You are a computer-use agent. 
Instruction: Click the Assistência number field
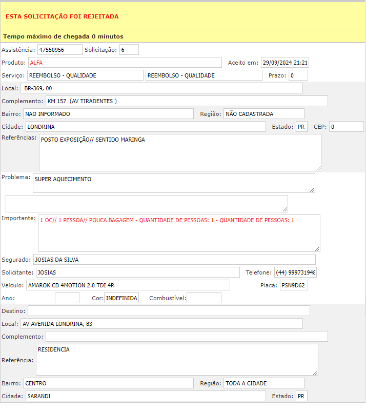click(59, 50)
